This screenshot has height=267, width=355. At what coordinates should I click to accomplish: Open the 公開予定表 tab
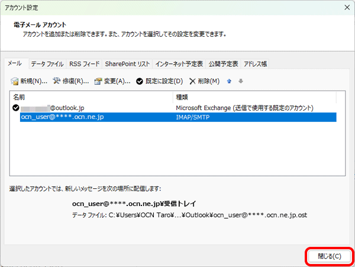click(x=224, y=64)
